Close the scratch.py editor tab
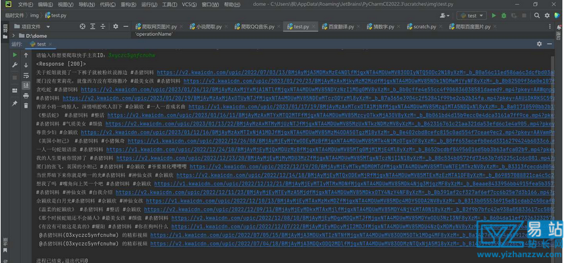The image size is (565, 263). [439, 27]
